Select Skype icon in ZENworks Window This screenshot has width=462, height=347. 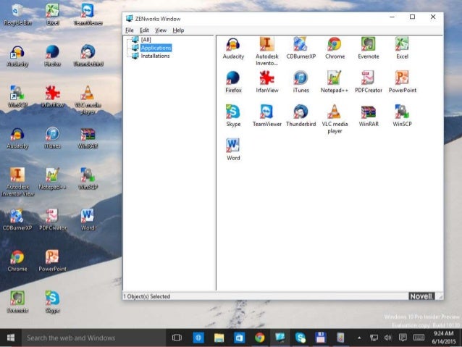pyautogui.click(x=233, y=116)
